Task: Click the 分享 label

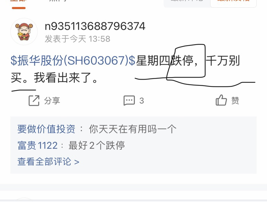Action: pyautogui.click(x=52, y=101)
